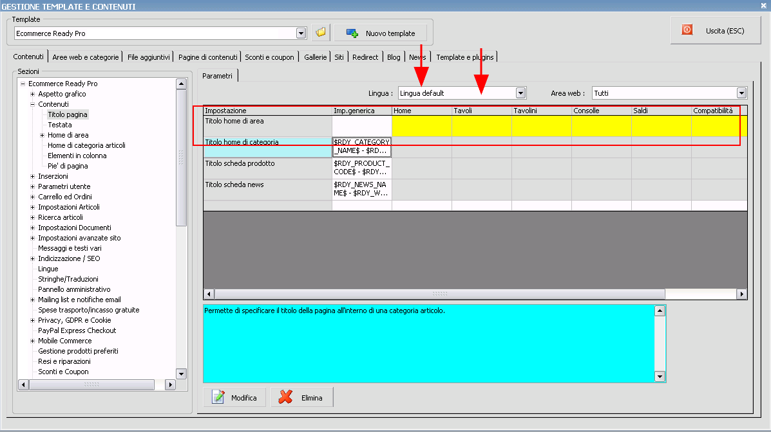Click the Modifica pencil icon button
The width and height of the screenshot is (771, 432).
tap(234, 398)
